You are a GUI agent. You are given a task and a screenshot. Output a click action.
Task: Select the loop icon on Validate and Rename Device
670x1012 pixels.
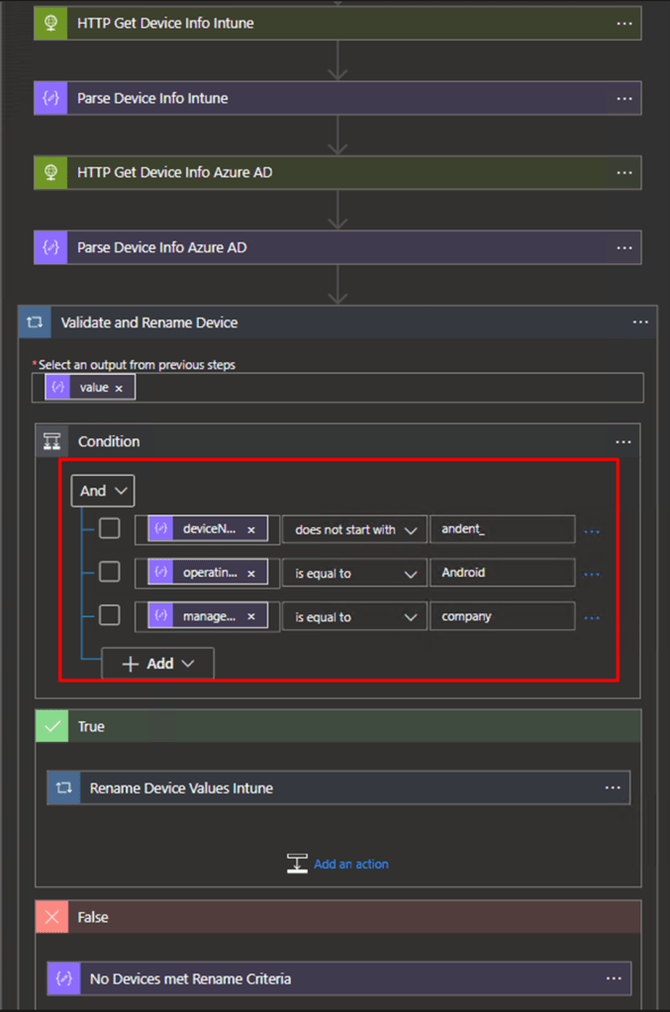pyautogui.click(x=37, y=322)
